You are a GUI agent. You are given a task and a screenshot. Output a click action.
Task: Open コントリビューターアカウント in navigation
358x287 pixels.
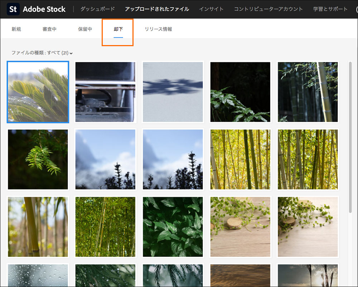(268, 9)
